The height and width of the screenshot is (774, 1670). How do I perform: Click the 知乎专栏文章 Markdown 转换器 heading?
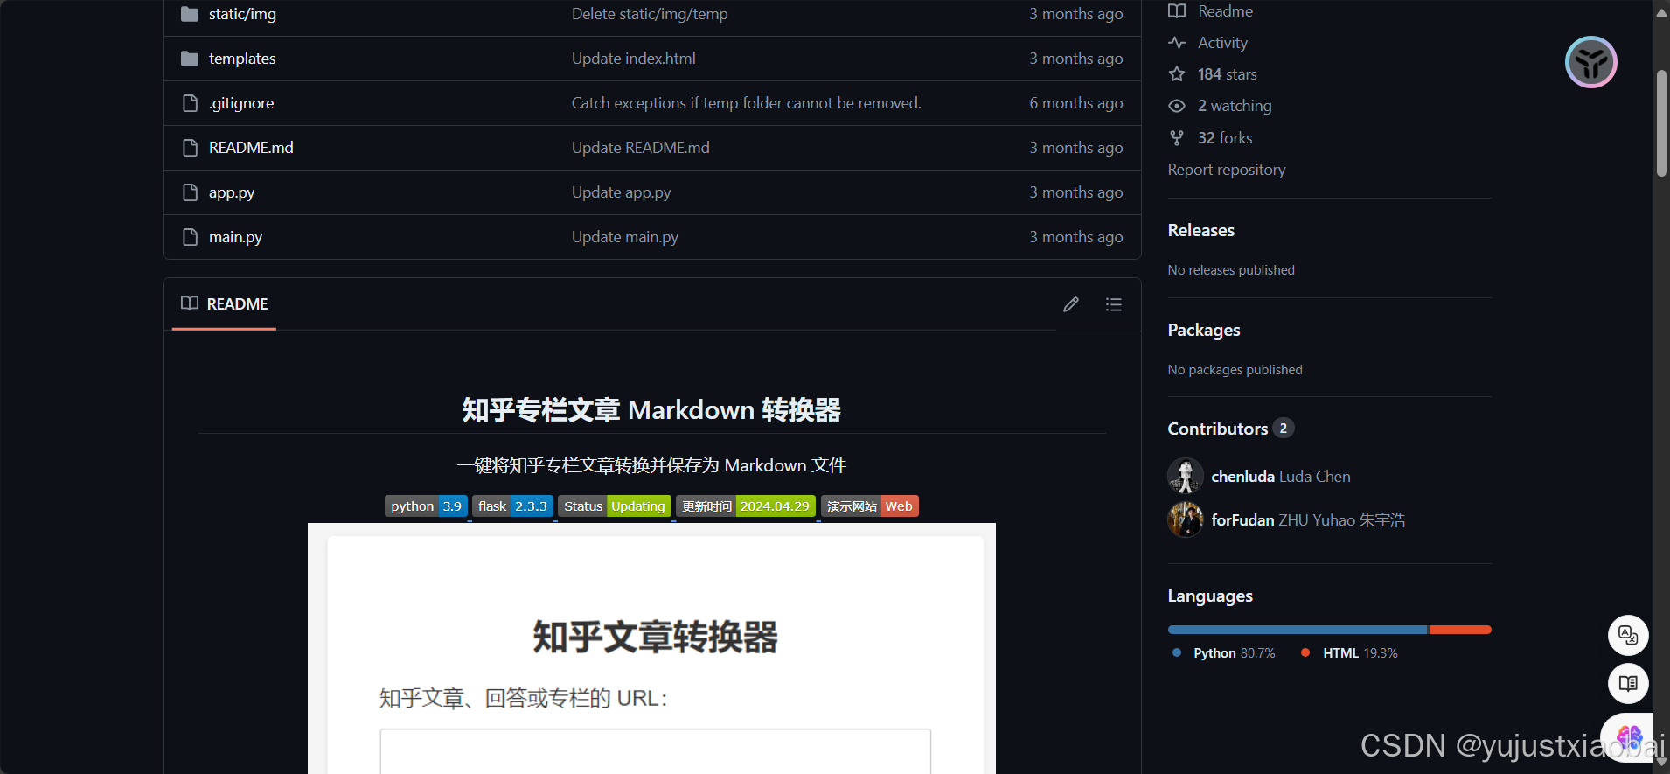click(651, 410)
